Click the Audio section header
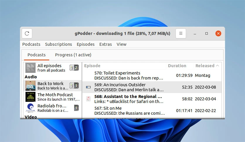The height and width of the screenshot is (142, 245). (31, 77)
